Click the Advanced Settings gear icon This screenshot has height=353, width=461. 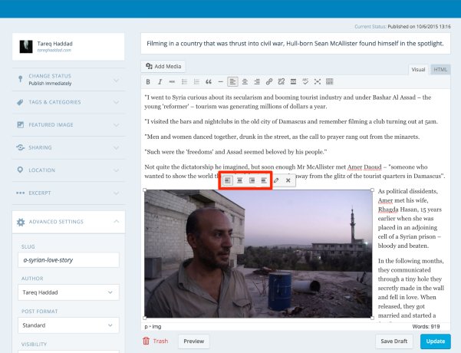[x=21, y=222]
